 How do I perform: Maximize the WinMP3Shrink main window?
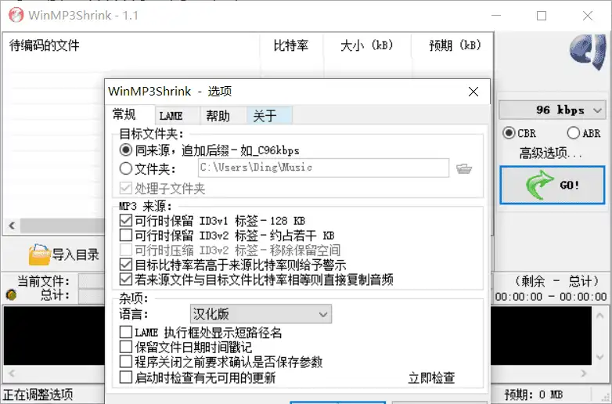(x=542, y=16)
